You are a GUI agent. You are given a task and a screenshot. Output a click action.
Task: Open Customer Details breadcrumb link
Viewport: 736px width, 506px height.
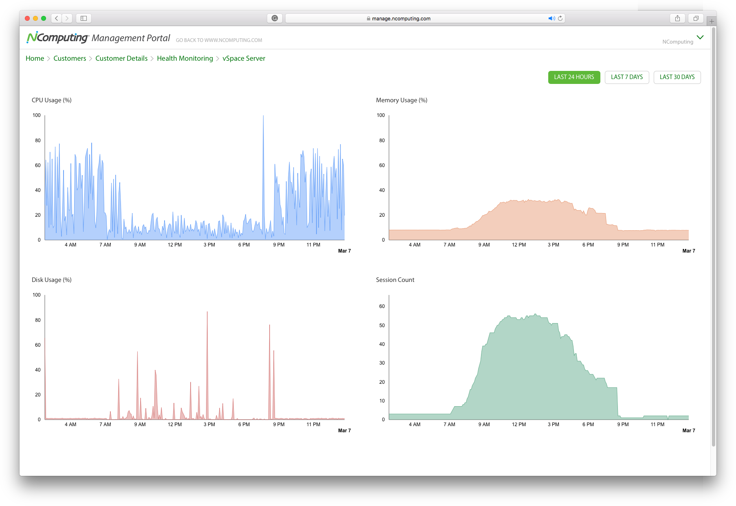click(x=121, y=58)
